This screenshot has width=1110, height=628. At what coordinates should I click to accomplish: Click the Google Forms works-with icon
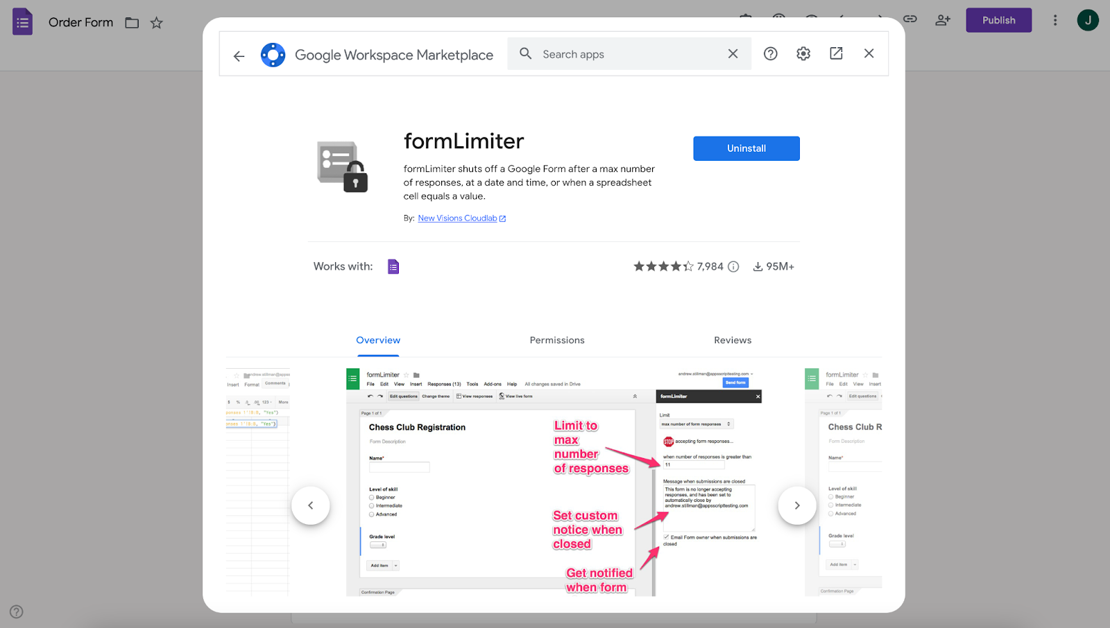pos(393,266)
